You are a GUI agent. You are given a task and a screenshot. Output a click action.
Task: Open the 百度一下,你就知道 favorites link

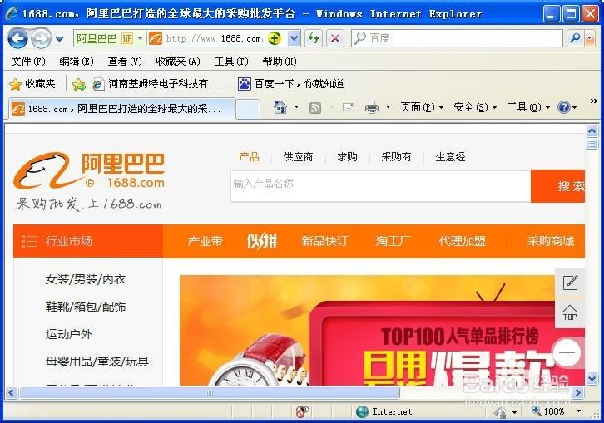(291, 84)
